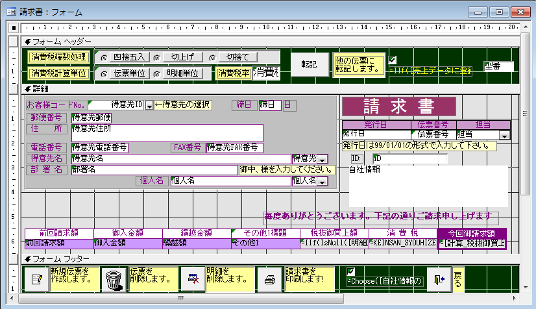Select the 御中、様を入力してください hint label
536x309 pixels.
click(287, 170)
